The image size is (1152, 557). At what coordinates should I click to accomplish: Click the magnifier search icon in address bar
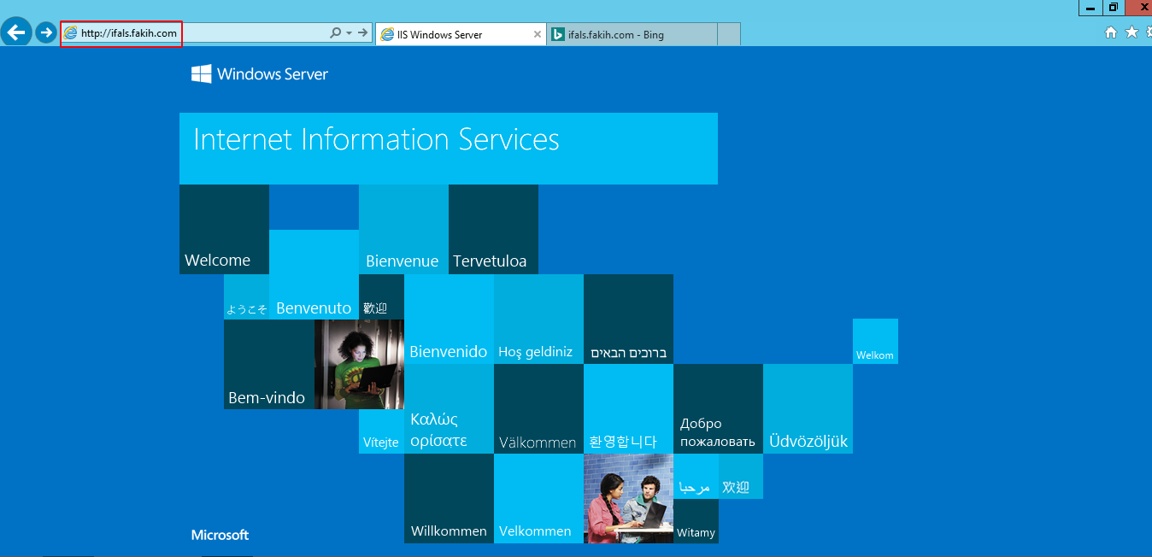pos(336,33)
